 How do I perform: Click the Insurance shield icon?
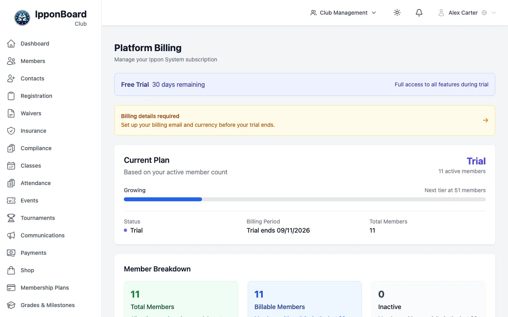11,131
